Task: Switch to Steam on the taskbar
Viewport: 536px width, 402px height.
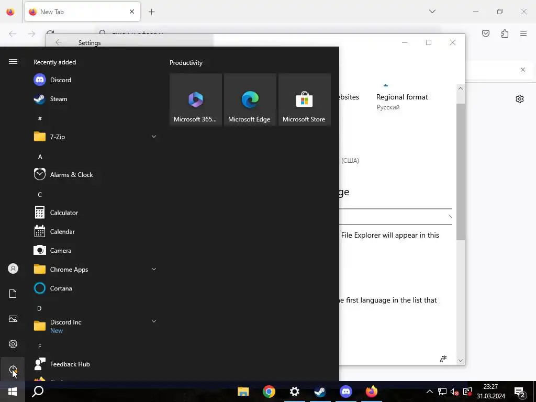Action: (x=320, y=392)
